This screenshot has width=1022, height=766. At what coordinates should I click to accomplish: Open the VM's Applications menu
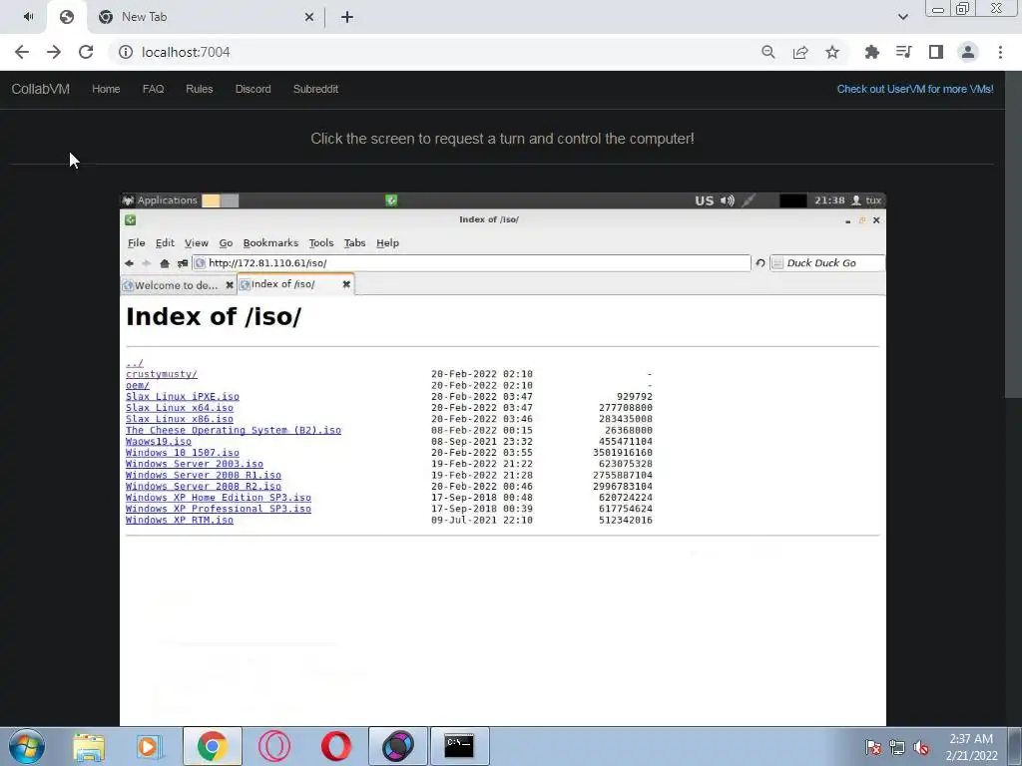[x=161, y=200]
